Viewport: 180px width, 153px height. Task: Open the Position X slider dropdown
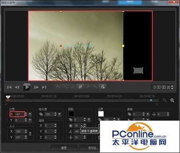pyautogui.click(x=30, y=114)
